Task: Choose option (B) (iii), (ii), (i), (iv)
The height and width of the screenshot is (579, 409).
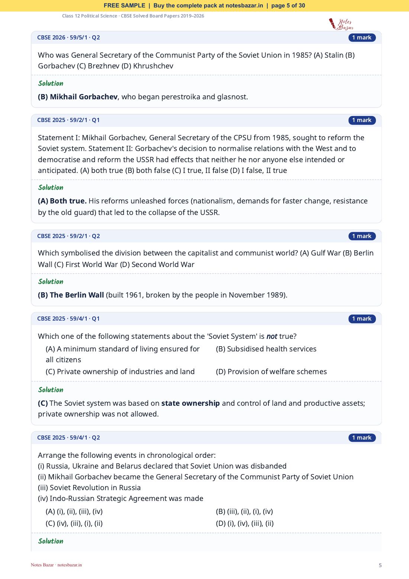Action: (x=244, y=511)
